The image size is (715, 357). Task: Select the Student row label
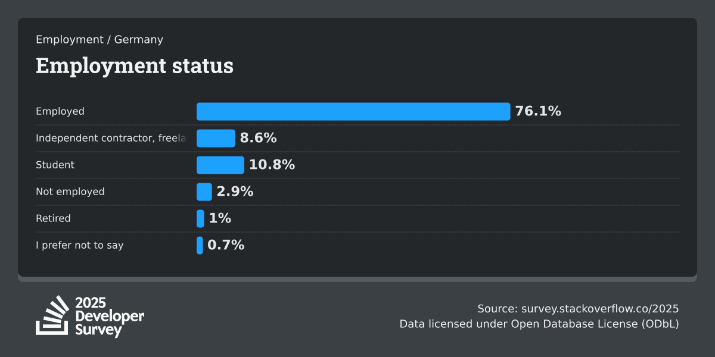(55, 165)
